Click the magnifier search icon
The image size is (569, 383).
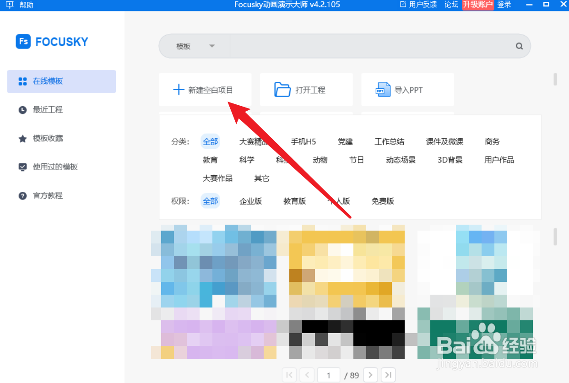tap(519, 46)
